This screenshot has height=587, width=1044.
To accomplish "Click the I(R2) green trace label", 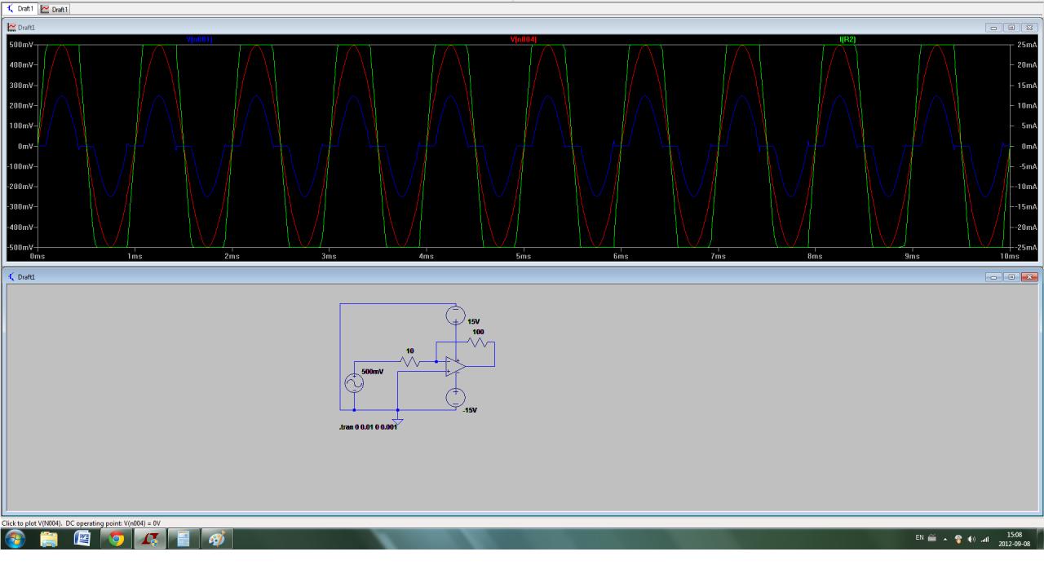I will pyautogui.click(x=847, y=39).
